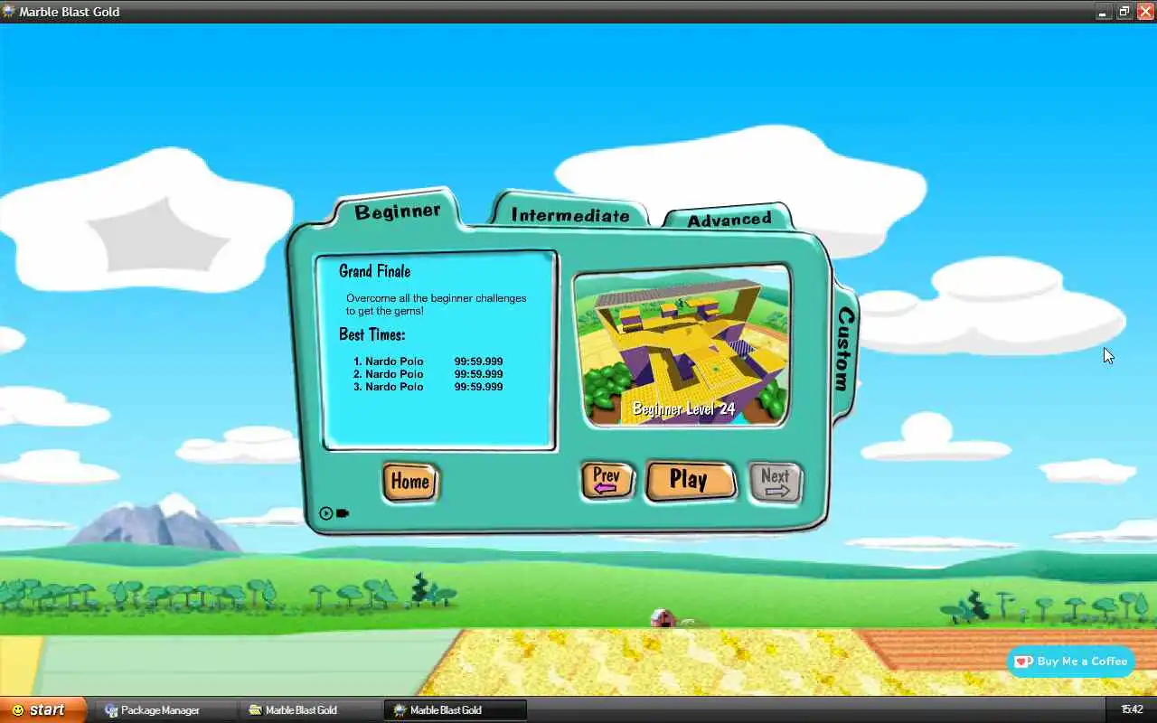
Task: Switch to the Advanced tab
Action: (729, 220)
